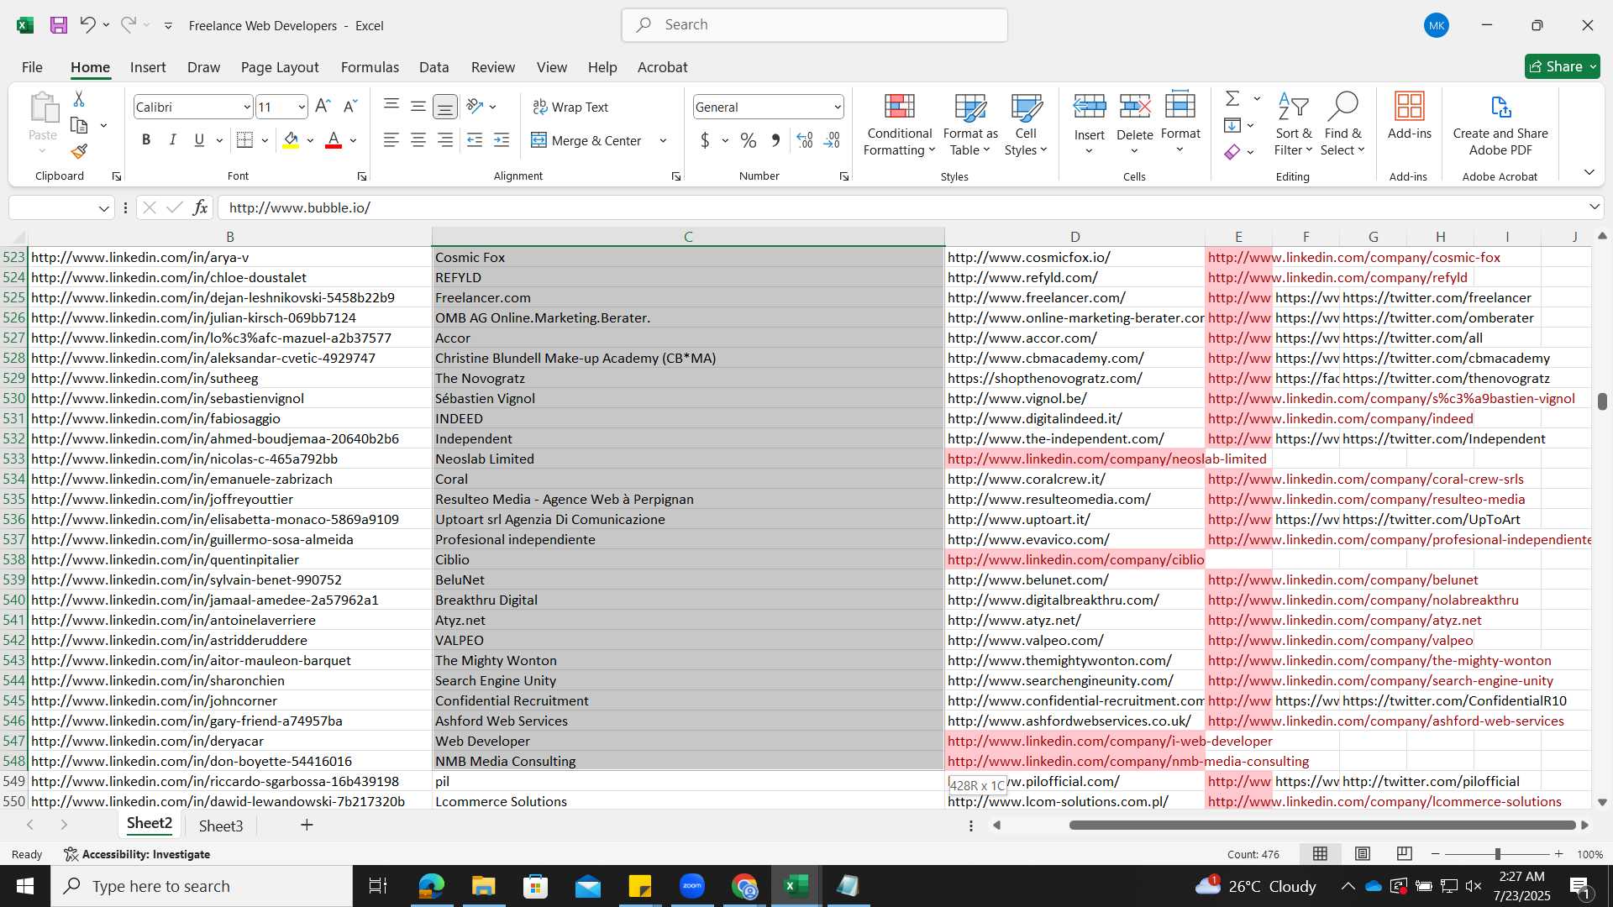Click in the Search box

click(815, 25)
